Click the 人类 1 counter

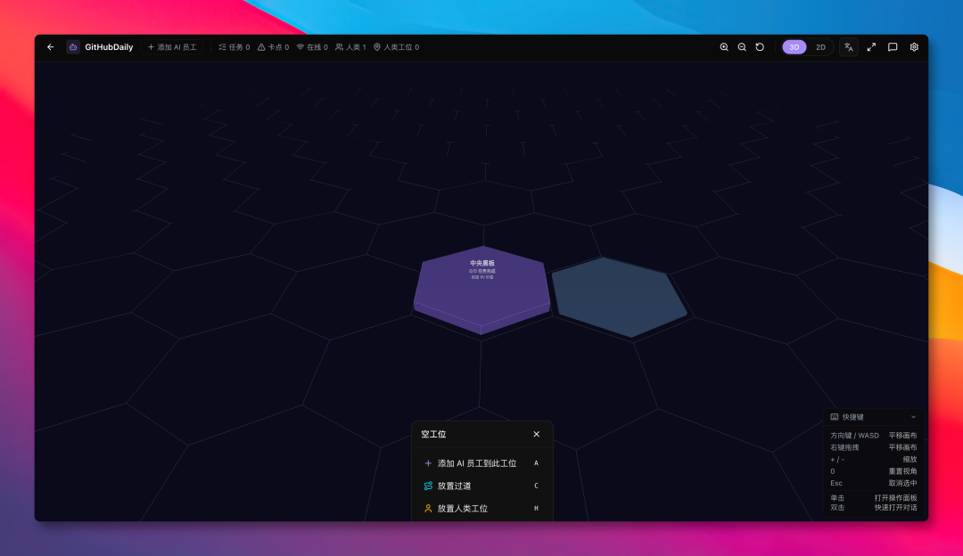(x=350, y=47)
